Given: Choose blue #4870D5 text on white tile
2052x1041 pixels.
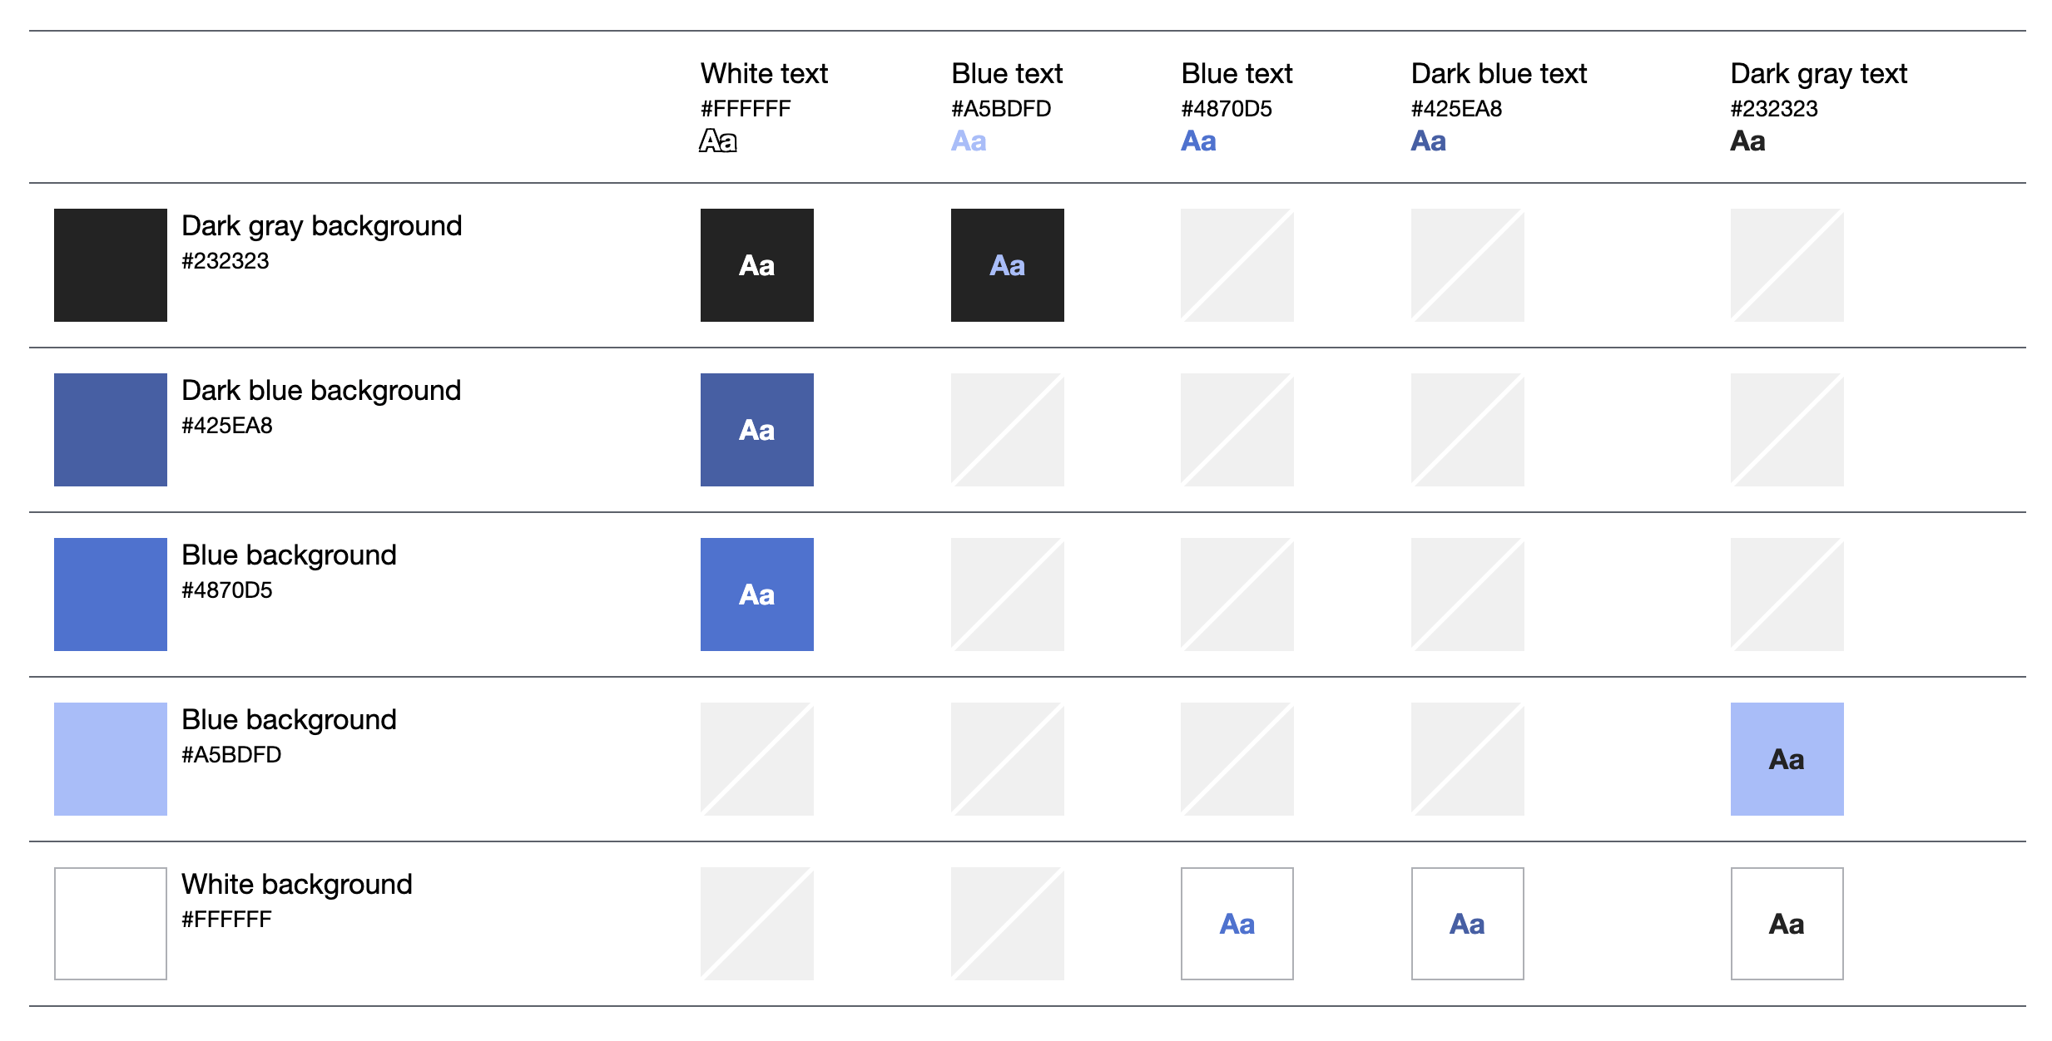Looking at the screenshot, I should coord(1237,924).
